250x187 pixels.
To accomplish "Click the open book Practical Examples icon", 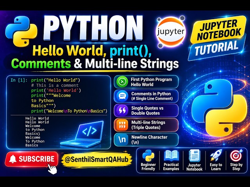I will pyautogui.click(x=171, y=155).
